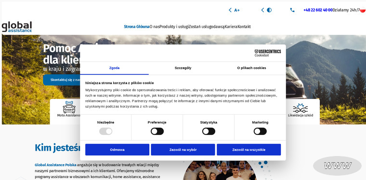Click the Polish flag language icon

(363, 10)
